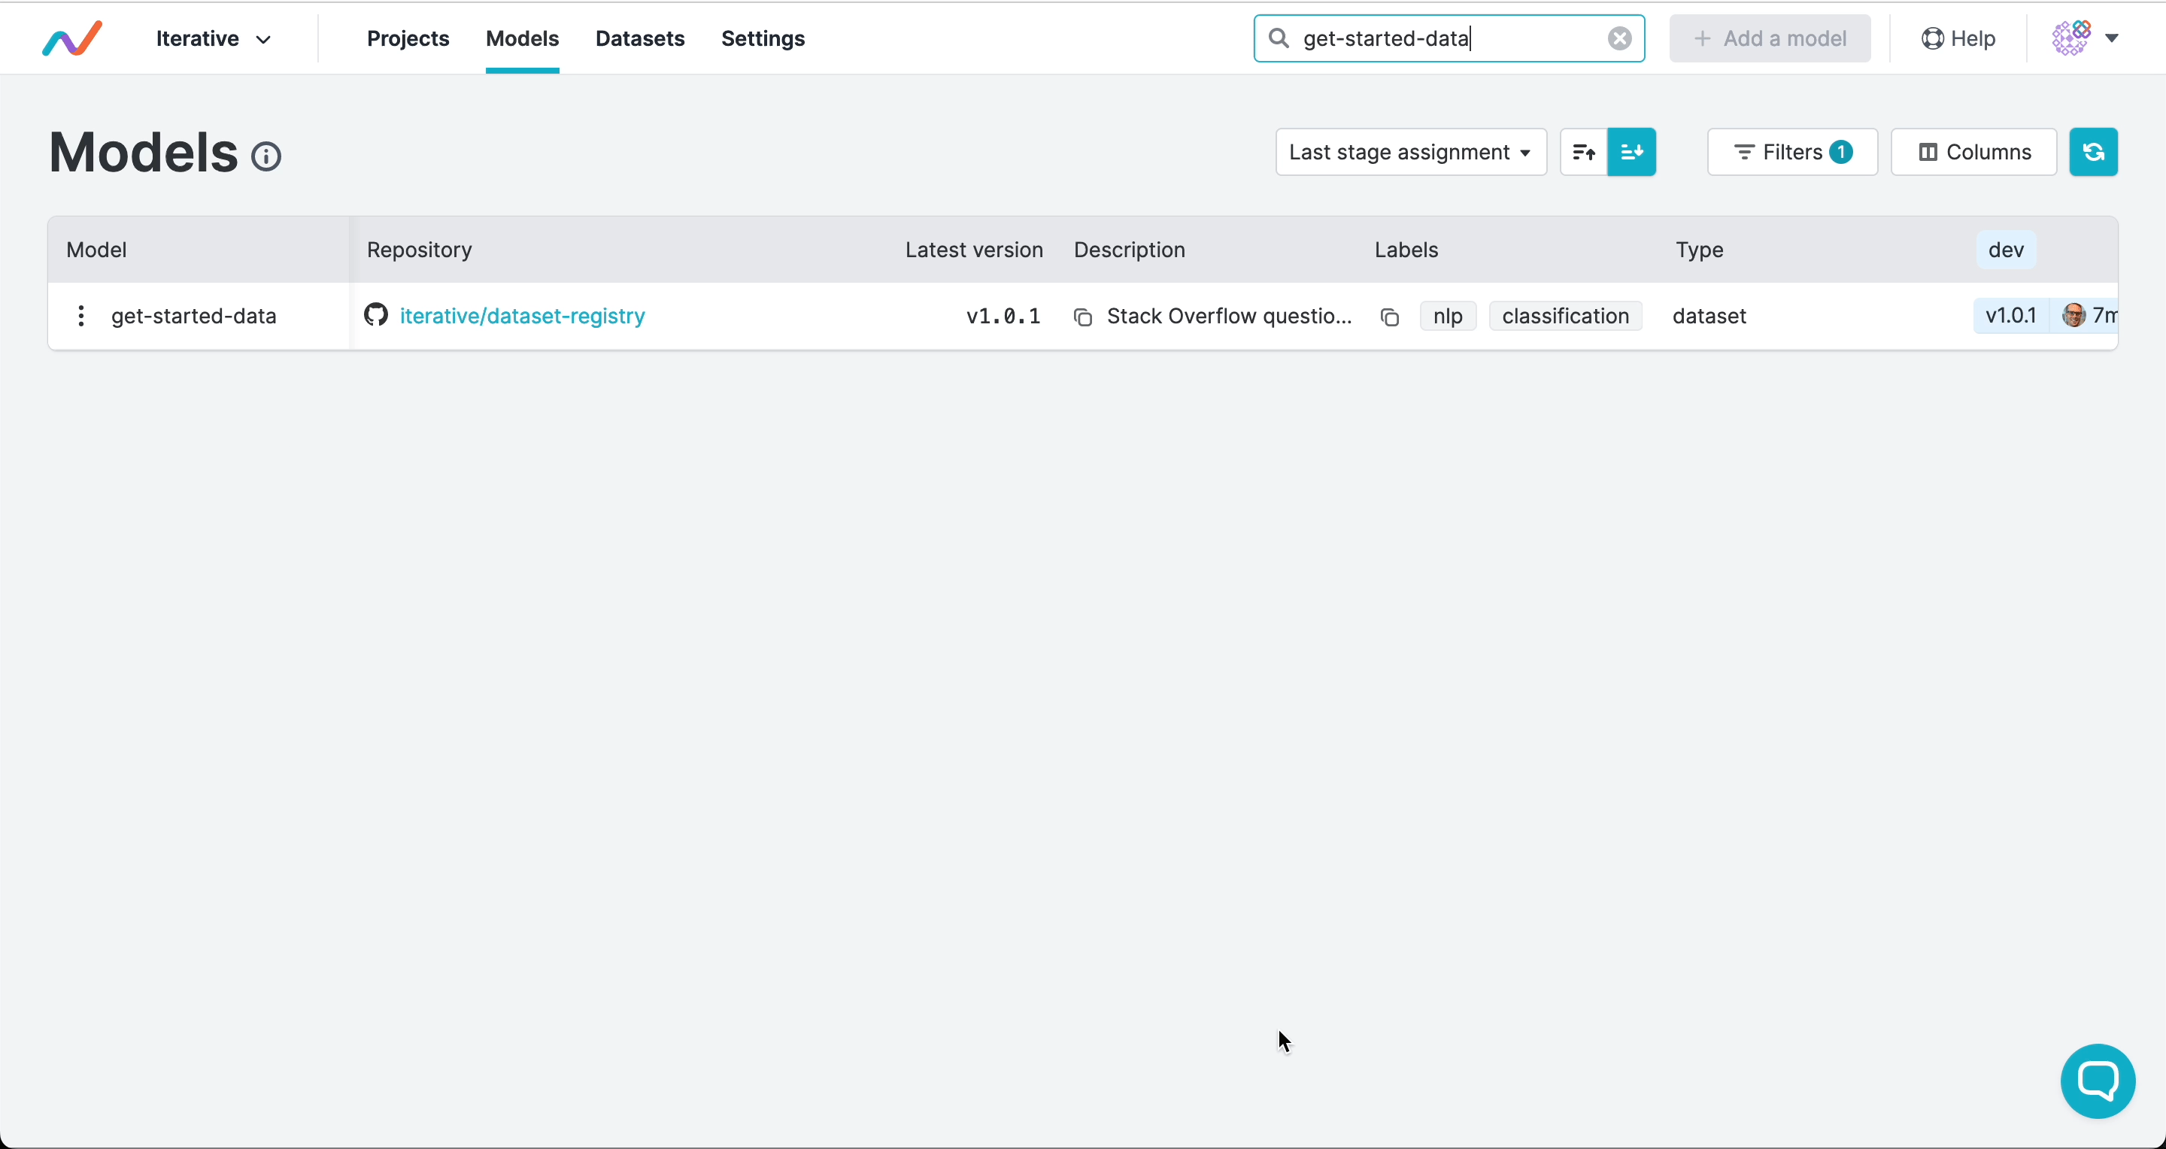
Task: Click the copy description icon
Action: point(1083,317)
